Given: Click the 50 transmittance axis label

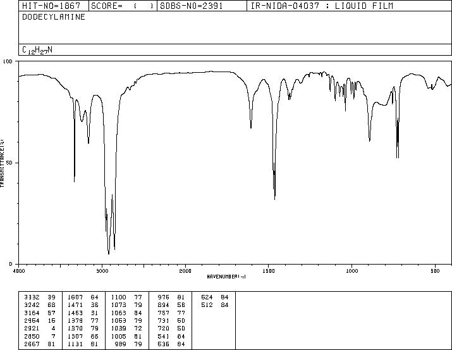Looking at the screenshot, I should [10, 163].
